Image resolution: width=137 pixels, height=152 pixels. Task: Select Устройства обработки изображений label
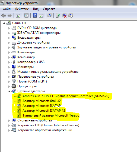(x=45, y=130)
